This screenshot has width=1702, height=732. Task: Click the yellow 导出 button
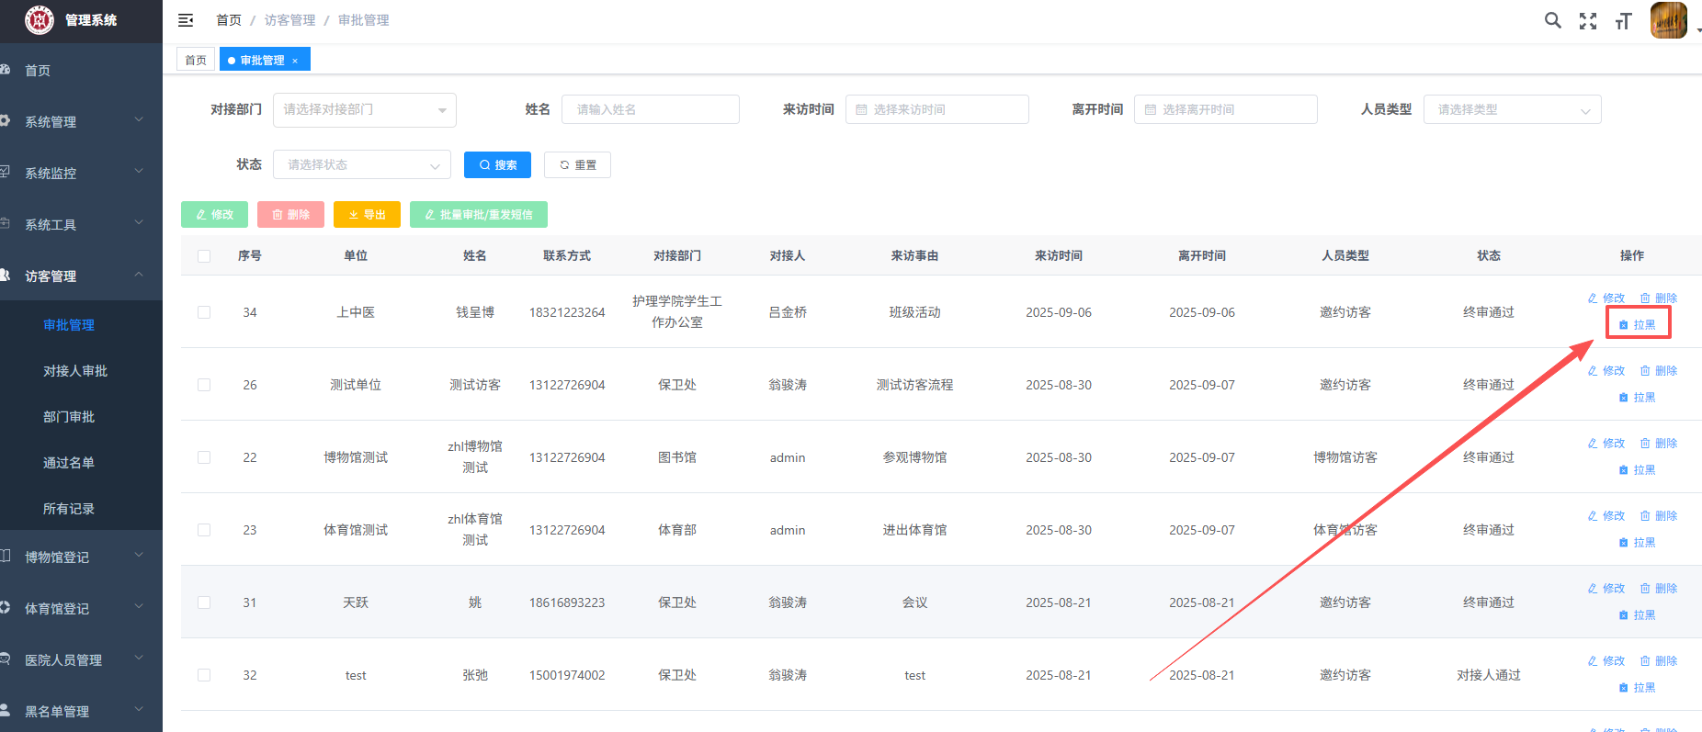pyautogui.click(x=367, y=215)
